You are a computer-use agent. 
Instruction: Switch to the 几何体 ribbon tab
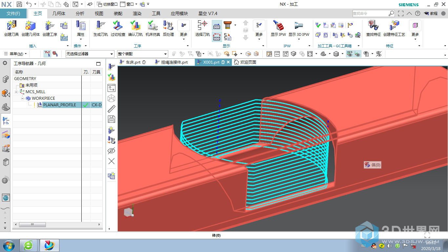[x=59, y=13]
